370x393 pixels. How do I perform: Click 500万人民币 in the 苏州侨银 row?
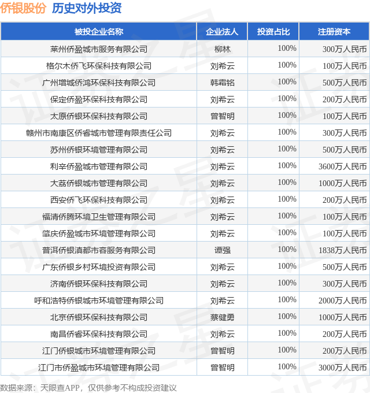pos(345,150)
